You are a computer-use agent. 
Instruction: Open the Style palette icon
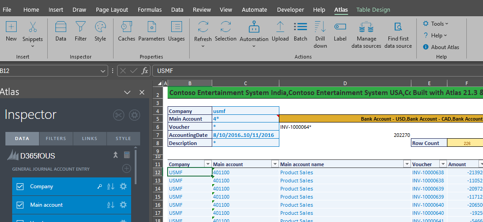click(100, 27)
